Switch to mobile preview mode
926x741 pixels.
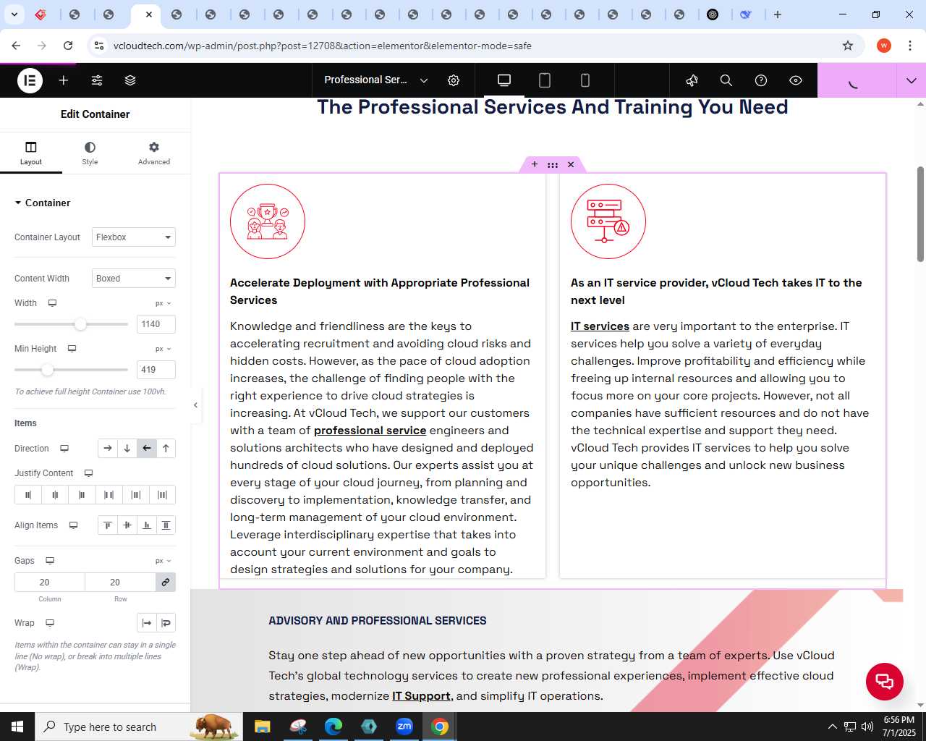(585, 80)
